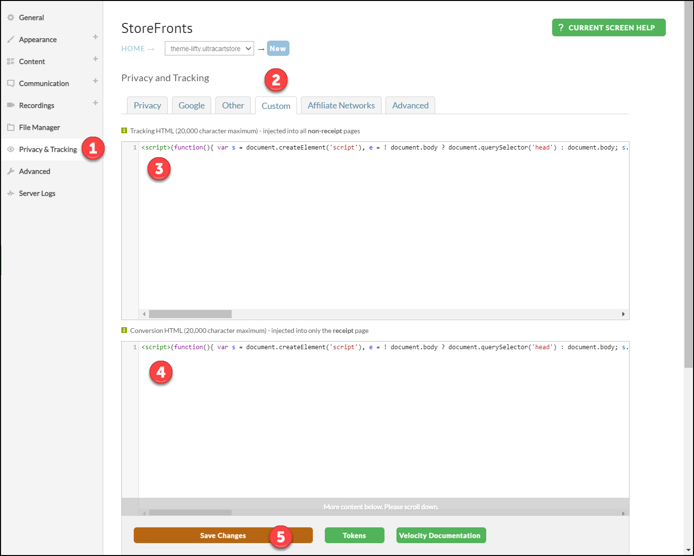The width and height of the screenshot is (694, 556).
Task: Expand the Appearance menu plus sign
Action: pyautogui.click(x=96, y=37)
